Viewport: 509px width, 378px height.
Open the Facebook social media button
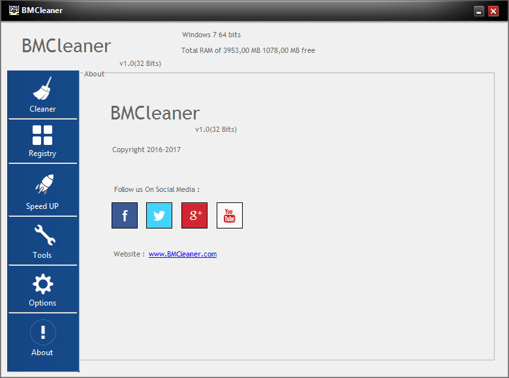click(x=125, y=215)
